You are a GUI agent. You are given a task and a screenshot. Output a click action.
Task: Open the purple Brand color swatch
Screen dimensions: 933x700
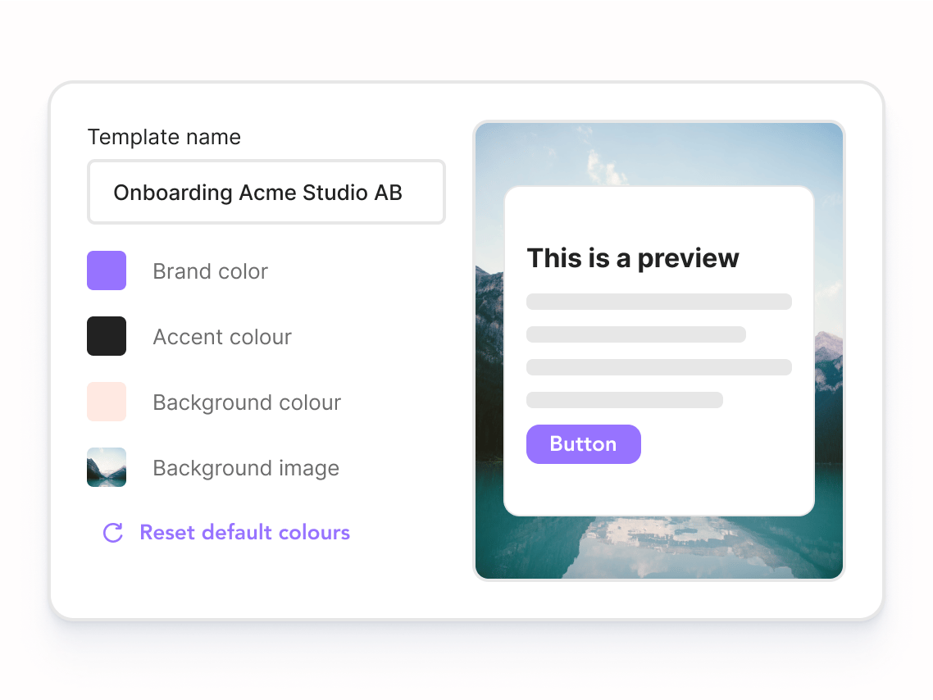point(107,270)
